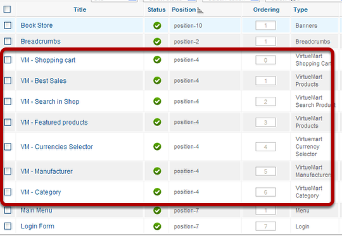The height and width of the screenshot is (236, 342).
Task: Click VM - Category green status icon
Action: 157,192
